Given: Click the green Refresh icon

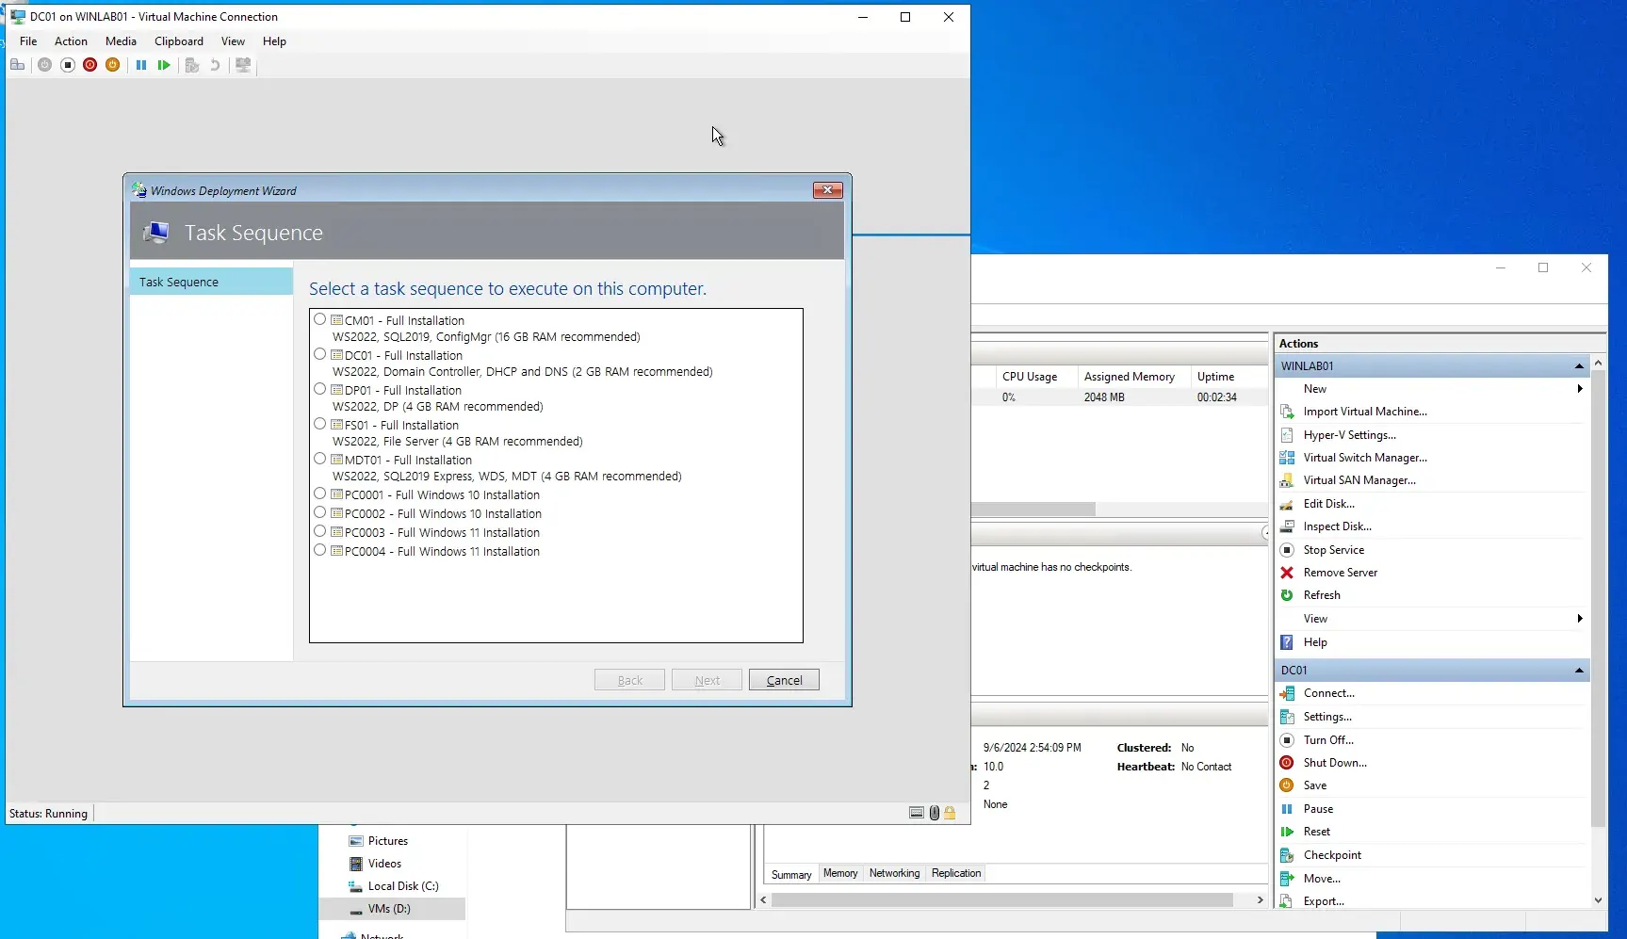Looking at the screenshot, I should [x=1287, y=595].
